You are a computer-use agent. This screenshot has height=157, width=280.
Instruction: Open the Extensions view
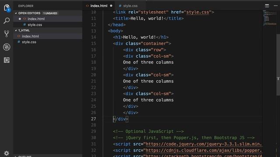pyautogui.click(x=7, y=60)
